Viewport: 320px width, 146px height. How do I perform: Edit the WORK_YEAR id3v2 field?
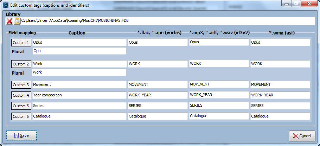(x=218, y=95)
